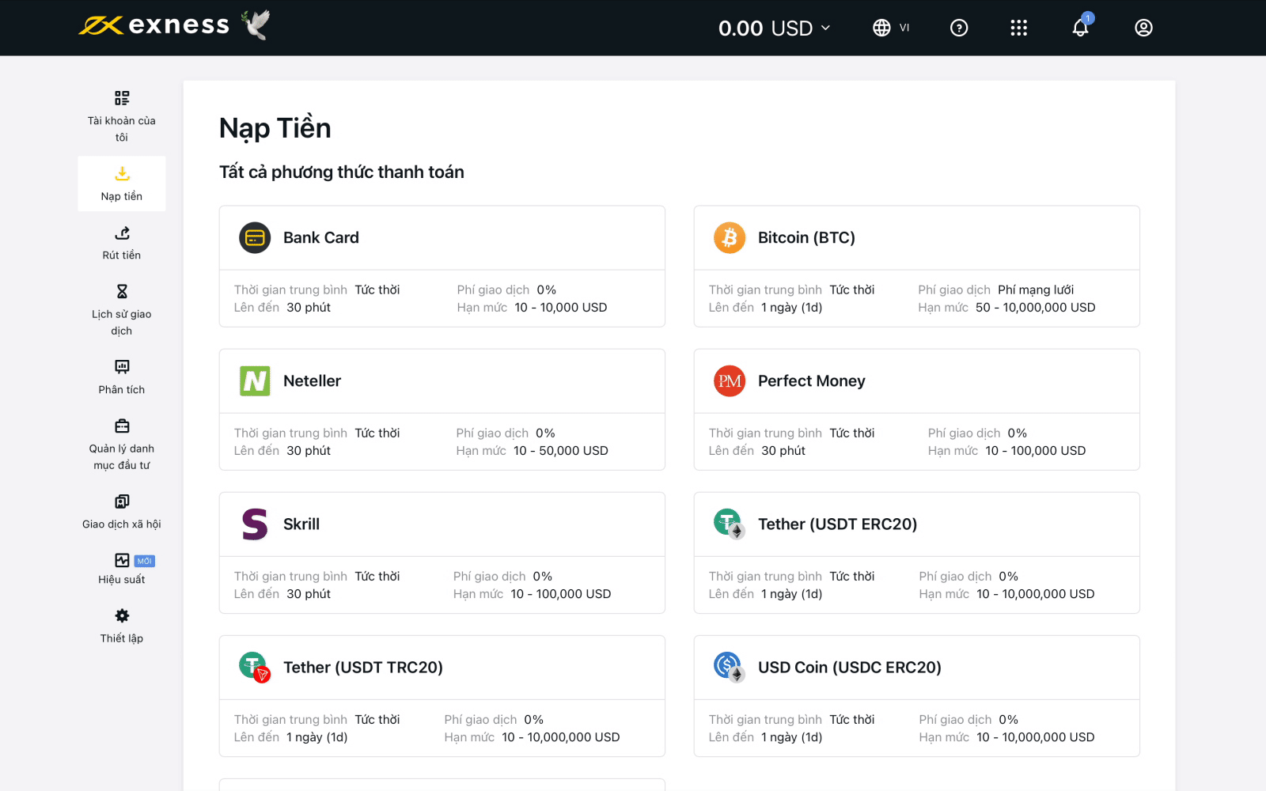Open Hiệu suất sidebar item
The height and width of the screenshot is (791, 1266).
click(122, 570)
